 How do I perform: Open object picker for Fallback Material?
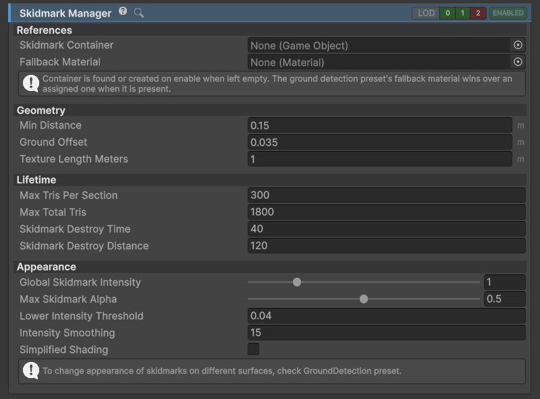point(518,62)
